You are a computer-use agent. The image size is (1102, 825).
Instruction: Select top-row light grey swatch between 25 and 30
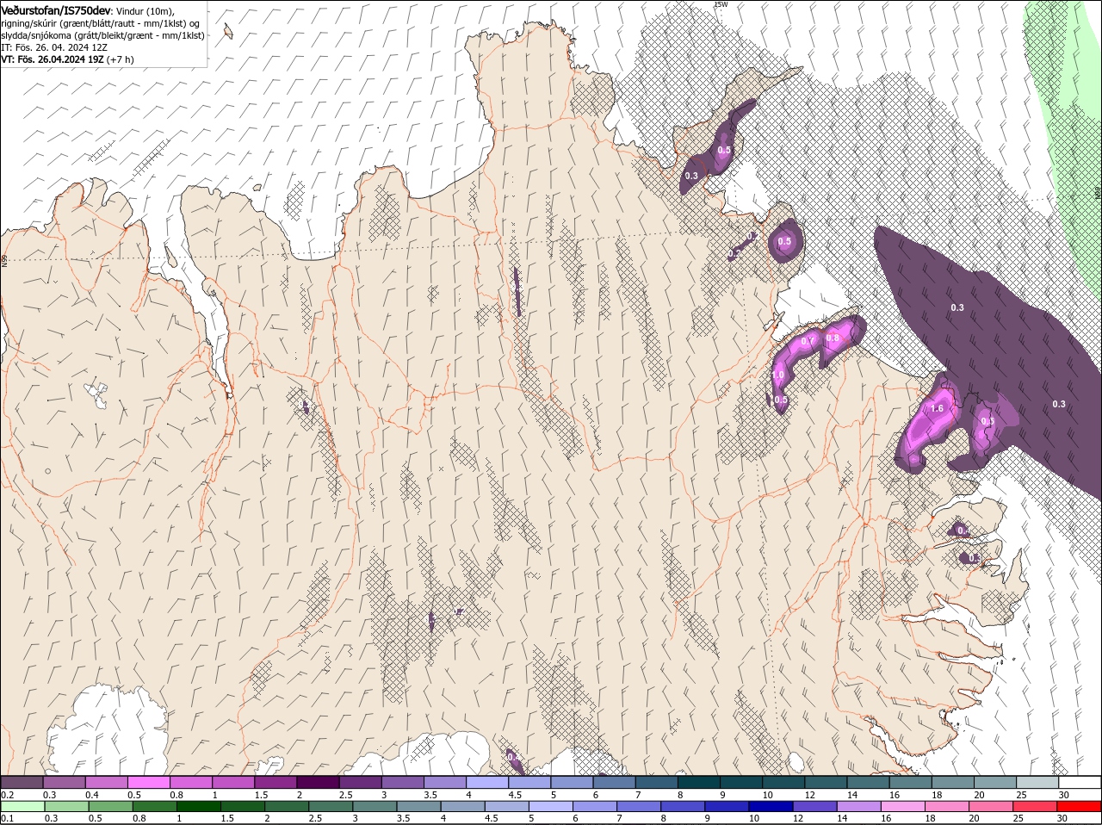point(1037,782)
